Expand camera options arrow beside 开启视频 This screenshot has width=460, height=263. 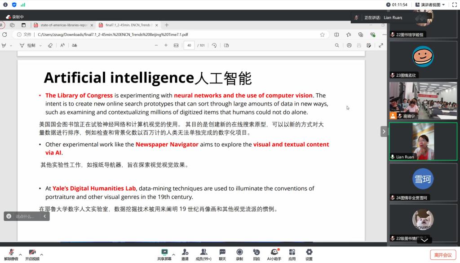[x=42, y=254]
